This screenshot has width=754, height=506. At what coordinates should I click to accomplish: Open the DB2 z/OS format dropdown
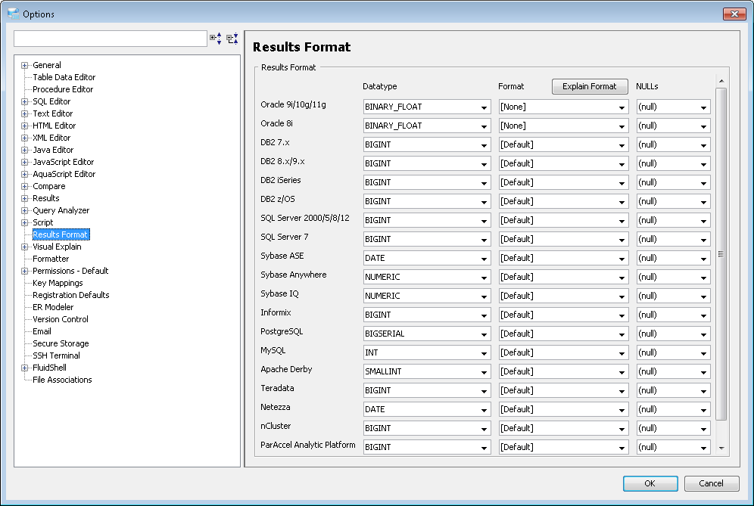[563, 201]
